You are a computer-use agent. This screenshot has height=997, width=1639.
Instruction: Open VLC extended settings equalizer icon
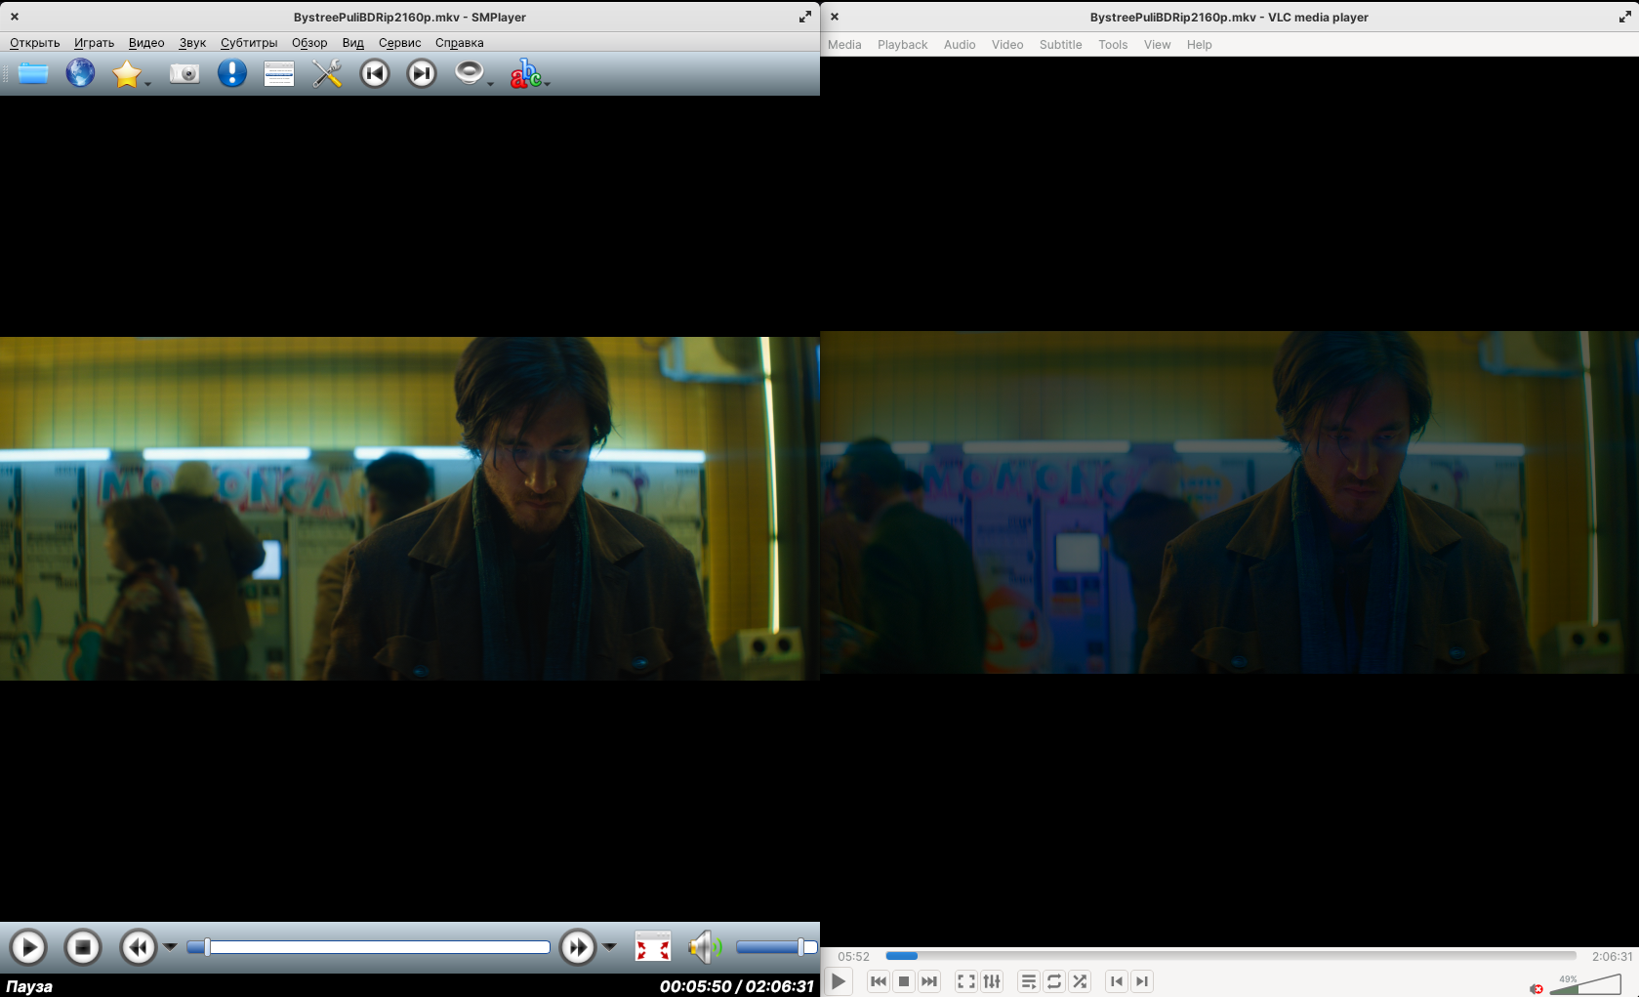pyautogui.click(x=992, y=981)
